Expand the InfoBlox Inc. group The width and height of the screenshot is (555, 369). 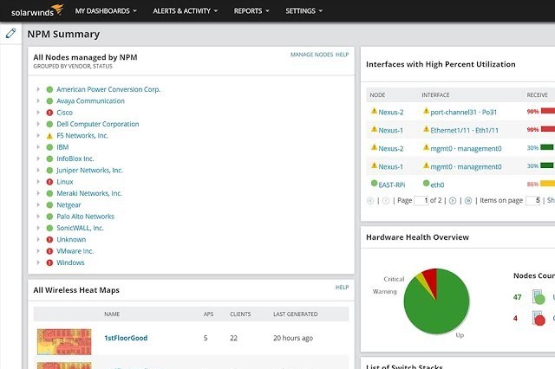click(38, 159)
